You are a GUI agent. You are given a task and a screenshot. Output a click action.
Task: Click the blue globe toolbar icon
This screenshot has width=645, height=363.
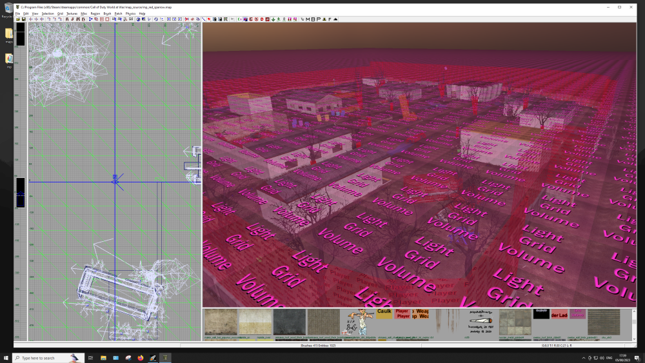tap(138, 19)
